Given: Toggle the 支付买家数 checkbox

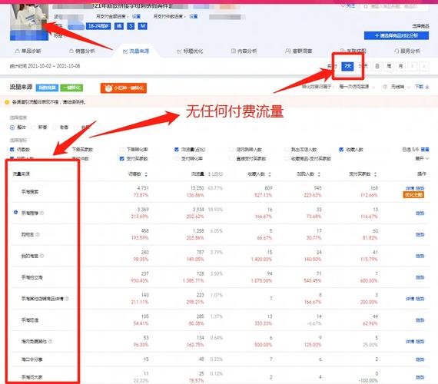Looking at the screenshot, I should (121, 159).
